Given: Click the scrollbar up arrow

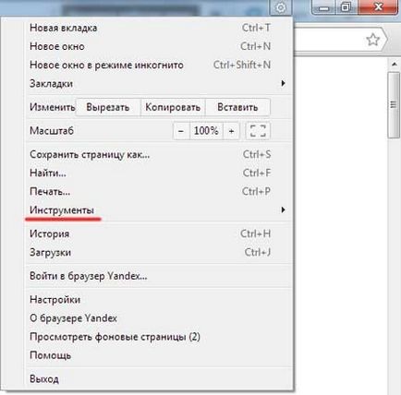Looking at the screenshot, I should [395, 65].
